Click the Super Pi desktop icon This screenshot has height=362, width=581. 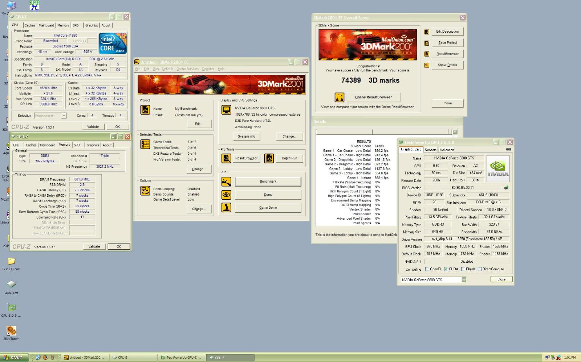(x=34, y=5)
